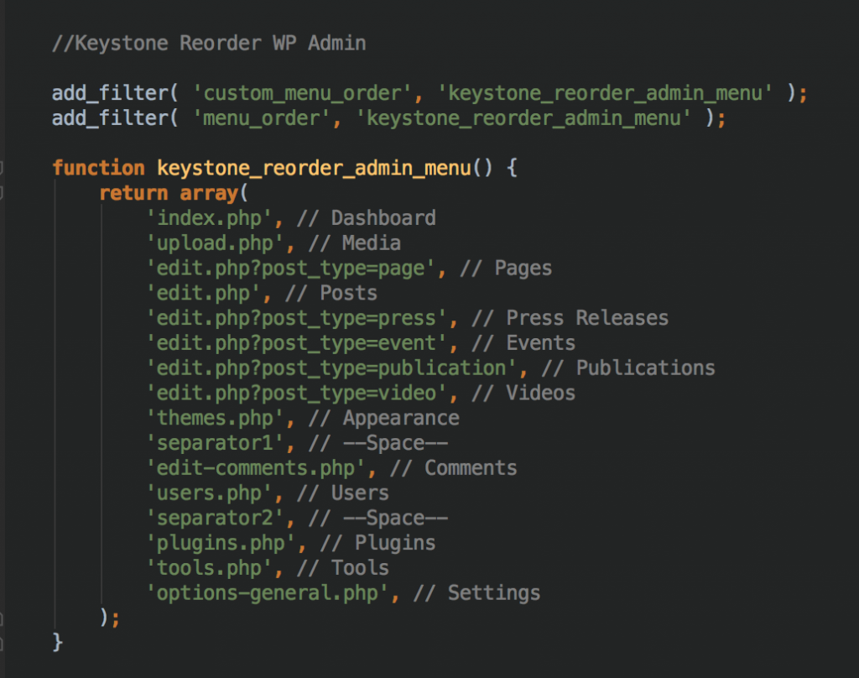The height and width of the screenshot is (678, 859).
Task: Click the '// Appearance' comment
Action: pos(383,419)
